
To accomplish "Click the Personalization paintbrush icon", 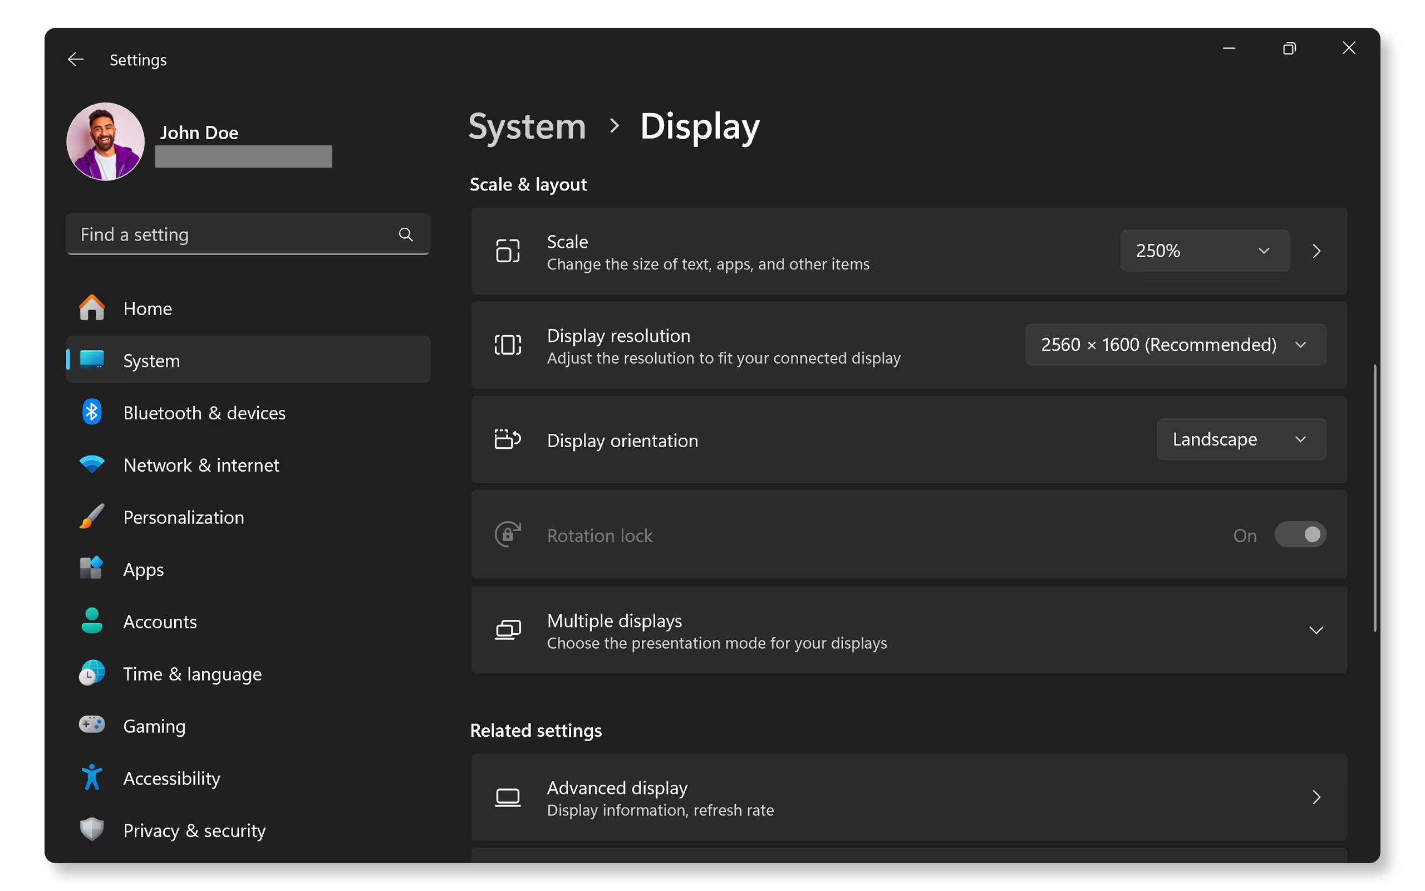I will click(92, 516).
